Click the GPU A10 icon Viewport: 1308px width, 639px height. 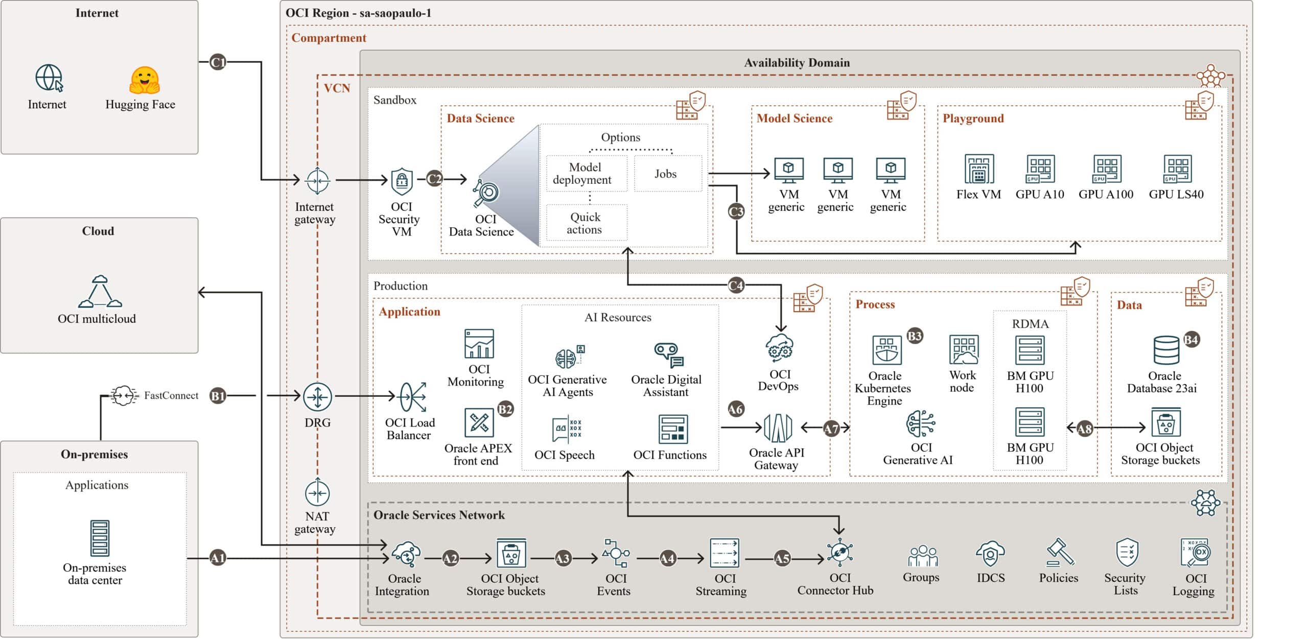click(1040, 169)
